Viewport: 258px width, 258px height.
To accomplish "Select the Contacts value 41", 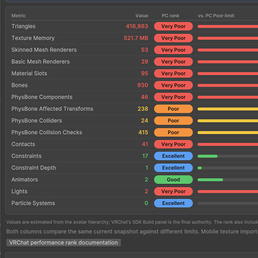I will tap(145, 144).
